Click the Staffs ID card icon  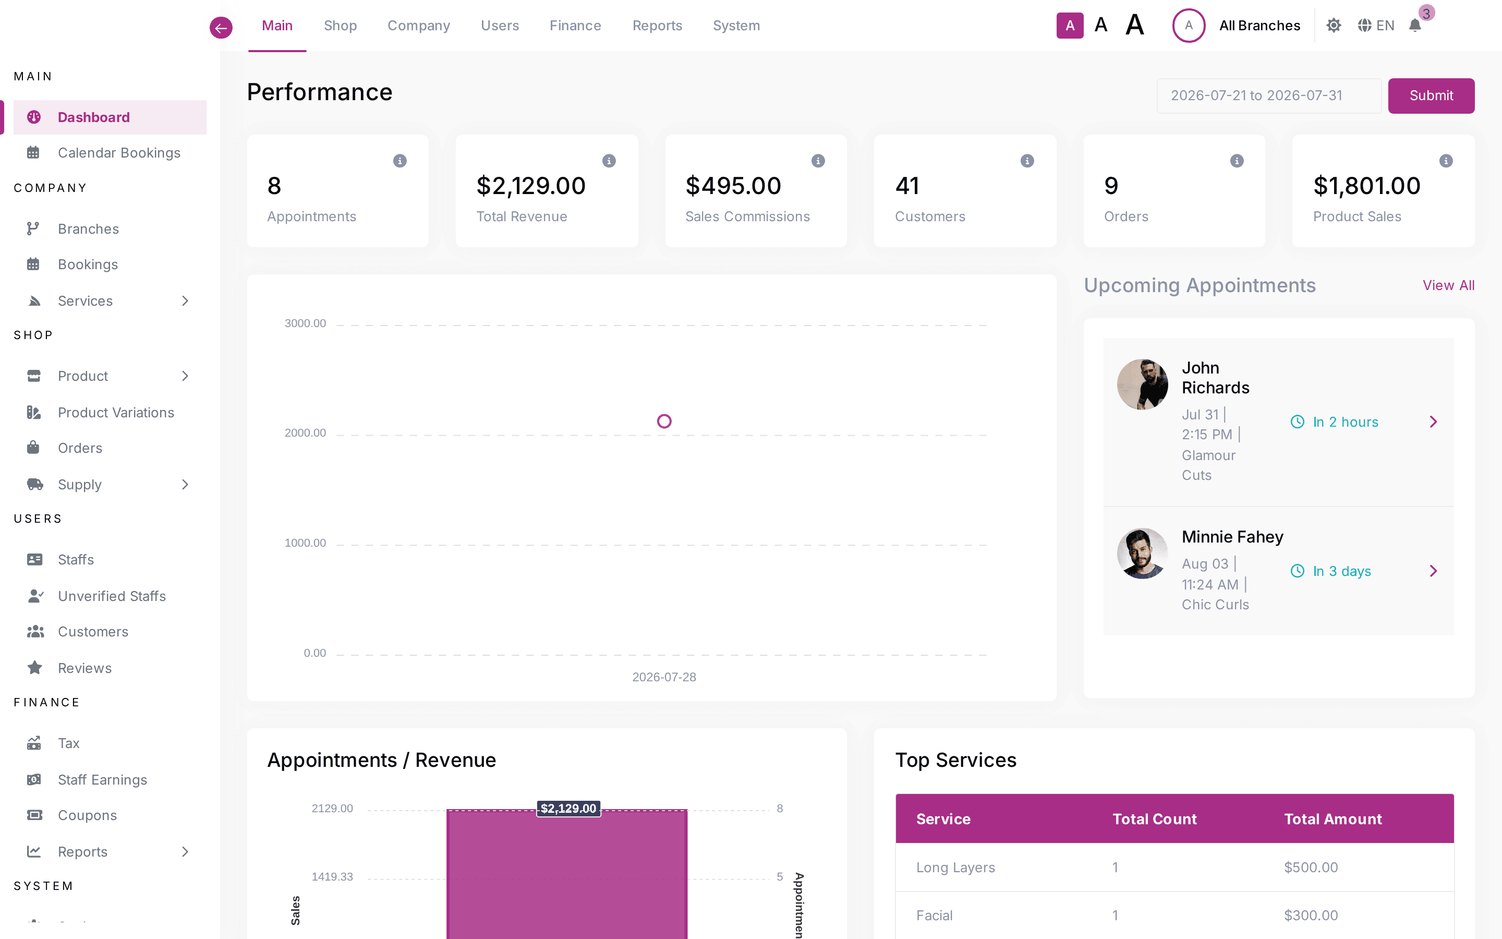click(x=35, y=560)
